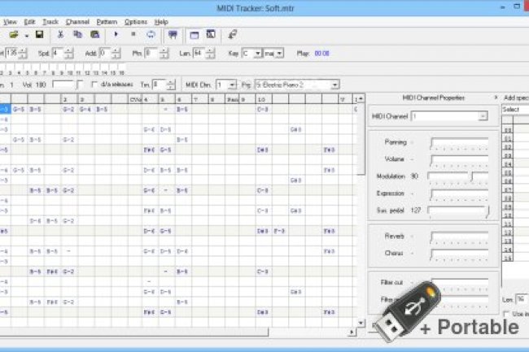Screen dimensions: 529x352
Task: Cut selection with the scissors icon
Action: tap(60, 35)
